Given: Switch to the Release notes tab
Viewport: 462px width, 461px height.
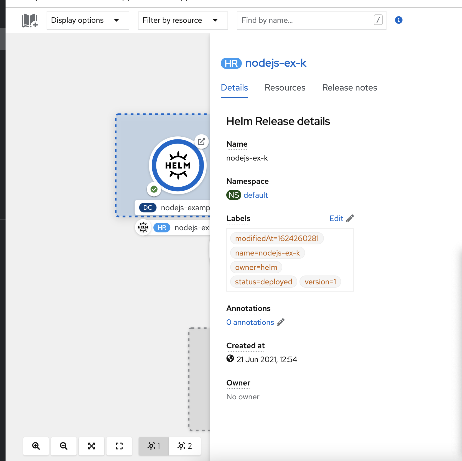Looking at the screenshot, I should [349, 88].
